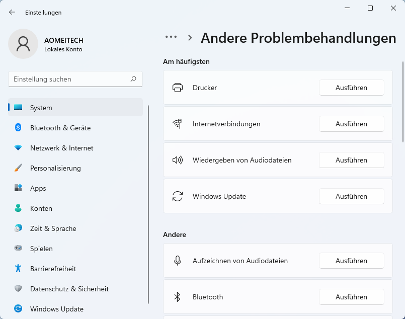Click the search magnifier icon
405x319 pixels.
click(x=133, y=79)
